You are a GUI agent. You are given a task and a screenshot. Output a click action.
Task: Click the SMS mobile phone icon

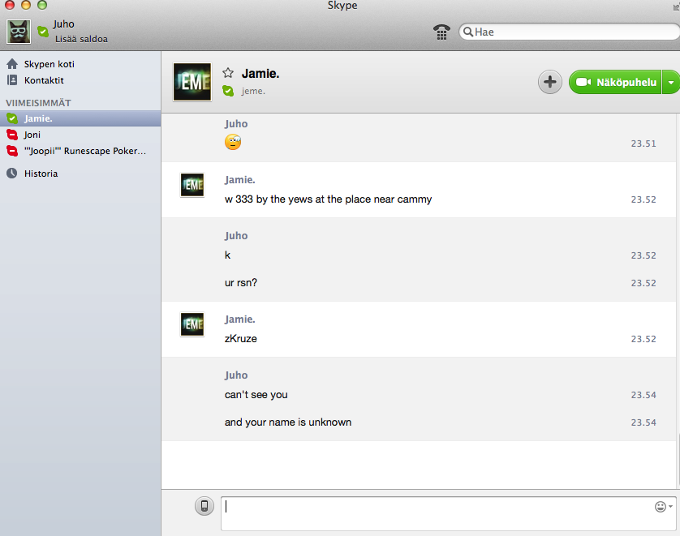[x=204, y=507]
